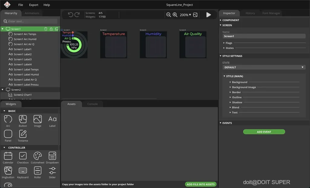Toggle the lock icon on Screen1
The width and height of the screenshot is (310, 188).
point(51,29)
